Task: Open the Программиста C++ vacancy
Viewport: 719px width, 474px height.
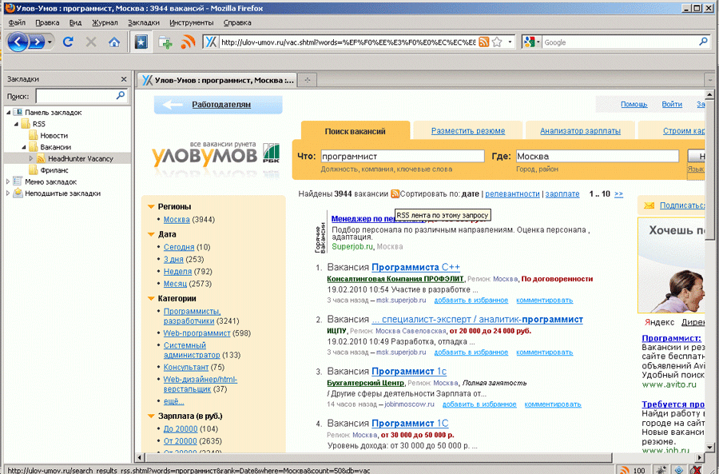Action: click(415, 267)
